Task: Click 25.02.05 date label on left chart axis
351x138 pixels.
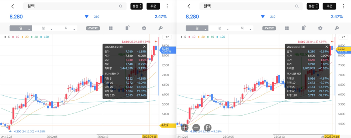Action: pyautogui.click(x=51, y=136)
